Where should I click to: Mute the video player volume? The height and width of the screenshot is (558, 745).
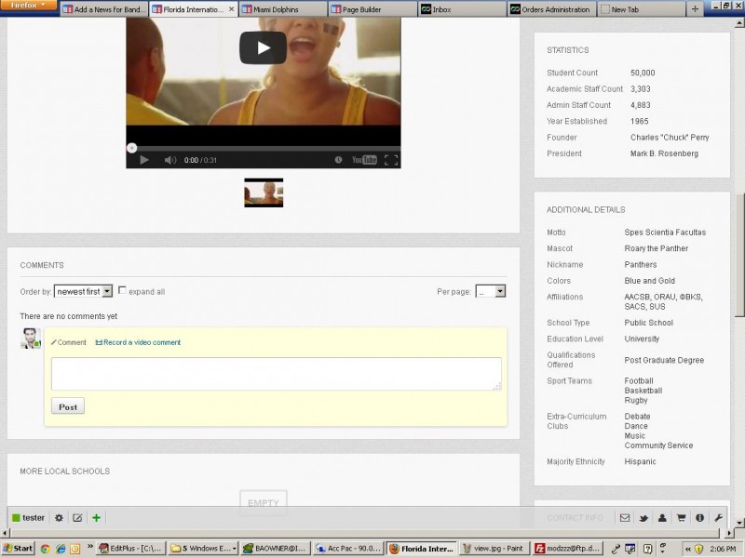(x=170, y=160)
